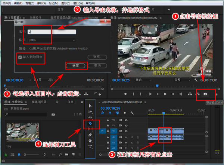
Task: Pick the Ripple Edit tool
Action: click(x=90, y=117)
